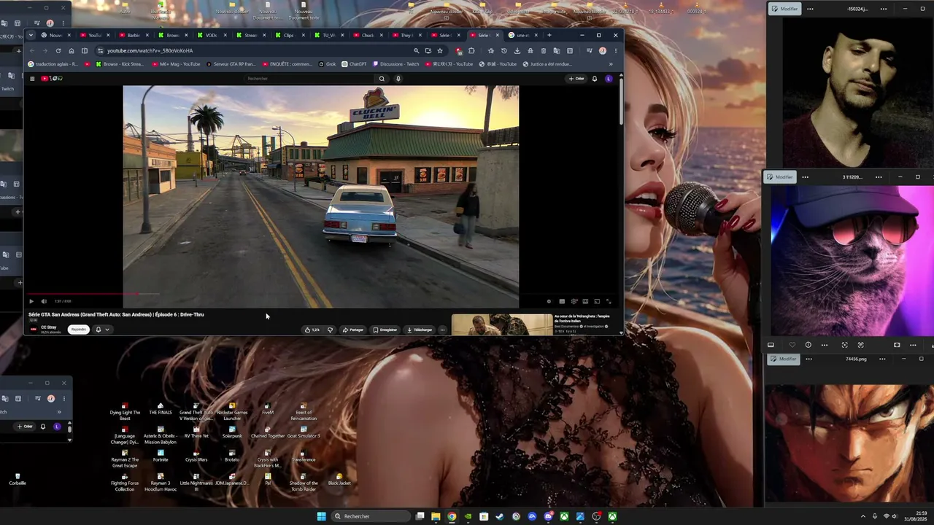Save video with Enregistrer button
Image resolution: width=934 pixels, height=525 pixels.
[385, 330]
